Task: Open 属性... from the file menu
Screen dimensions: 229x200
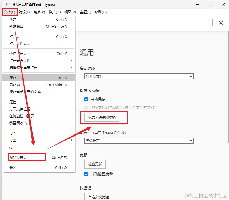Action: 38,102
